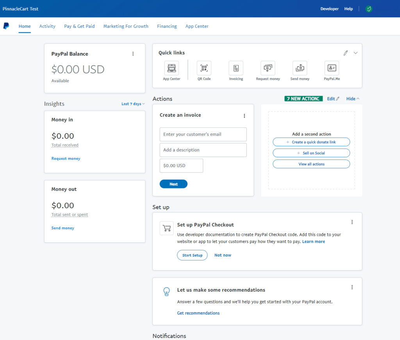Viewport: 400px width, 340px height.
Task: Click the Send money quick link icon
Action: 300,68
